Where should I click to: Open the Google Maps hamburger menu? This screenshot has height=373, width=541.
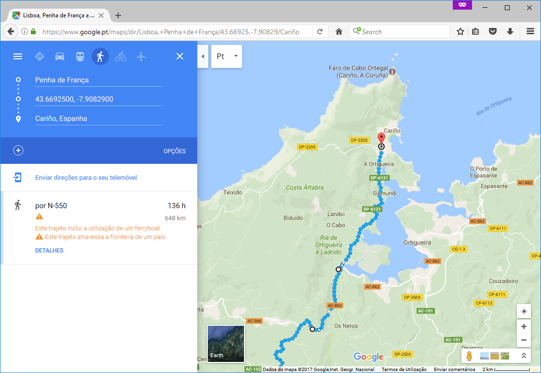[18, 56]
